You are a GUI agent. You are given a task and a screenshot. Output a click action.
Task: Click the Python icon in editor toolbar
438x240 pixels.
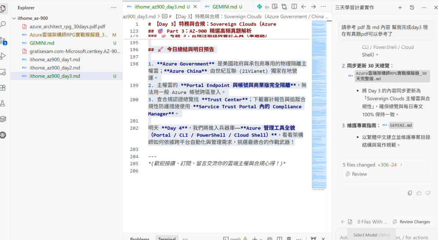(260, 7)
